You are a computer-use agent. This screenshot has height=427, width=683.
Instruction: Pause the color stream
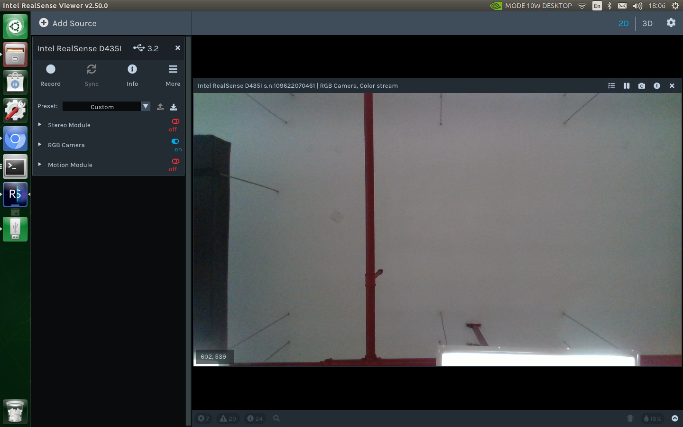click(x=627, y=86)
